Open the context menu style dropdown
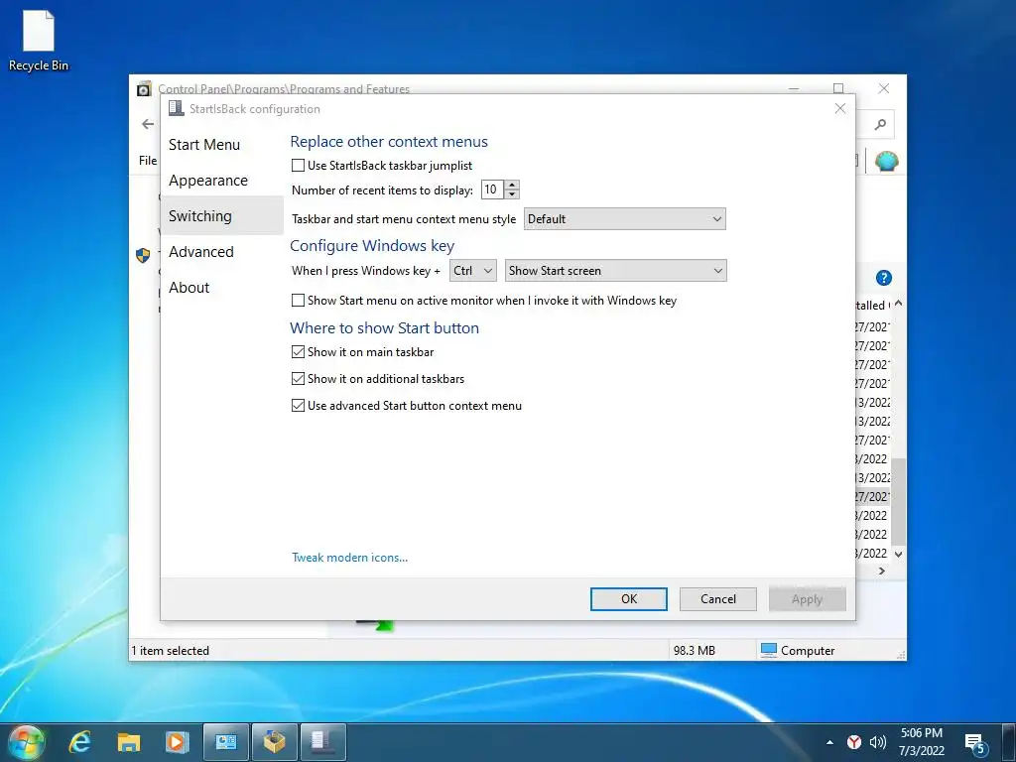 pos(625,219)
